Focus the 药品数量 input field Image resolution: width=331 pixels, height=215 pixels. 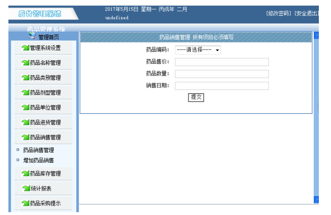222,74
